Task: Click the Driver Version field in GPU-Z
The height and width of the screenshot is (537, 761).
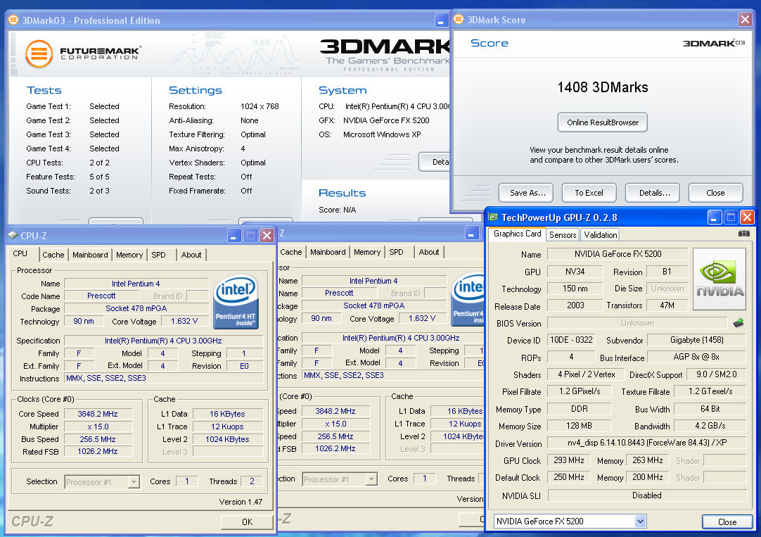Action: coord(647,443)
